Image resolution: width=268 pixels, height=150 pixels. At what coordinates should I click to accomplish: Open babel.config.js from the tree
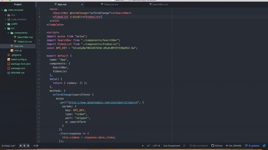pyautogui.click(x=19, y=59)
